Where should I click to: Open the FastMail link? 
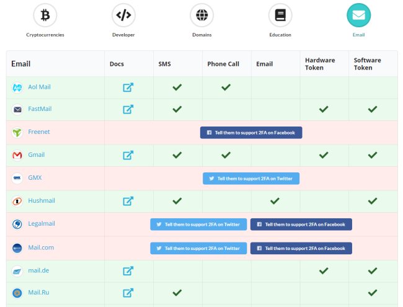[x=40, y=109]
